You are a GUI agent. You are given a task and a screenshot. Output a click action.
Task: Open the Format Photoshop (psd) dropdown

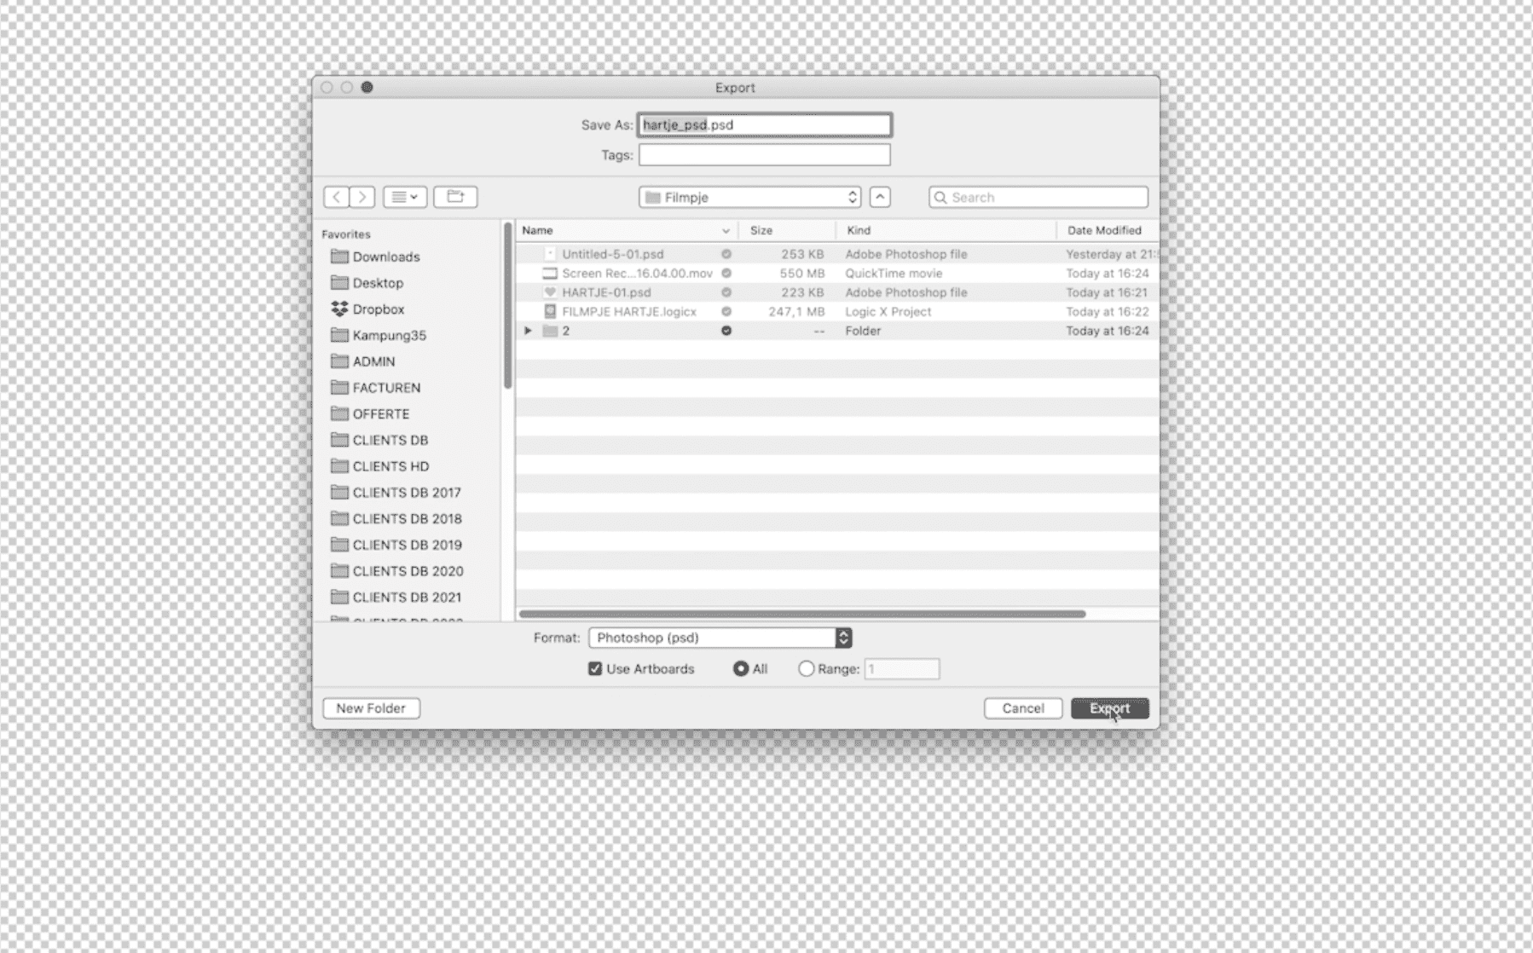(x=720, y=638)
